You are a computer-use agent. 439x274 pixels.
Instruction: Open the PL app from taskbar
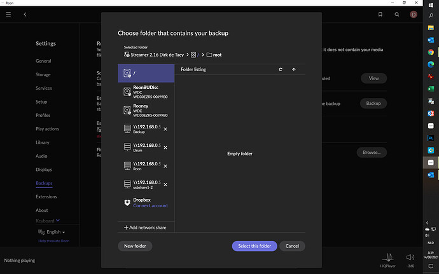(x=431, y=138)
